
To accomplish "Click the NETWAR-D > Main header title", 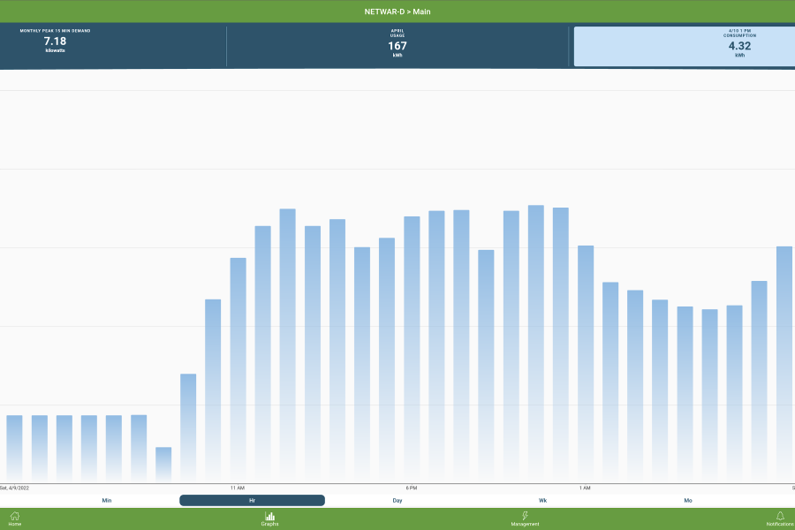I will point(397,11).
